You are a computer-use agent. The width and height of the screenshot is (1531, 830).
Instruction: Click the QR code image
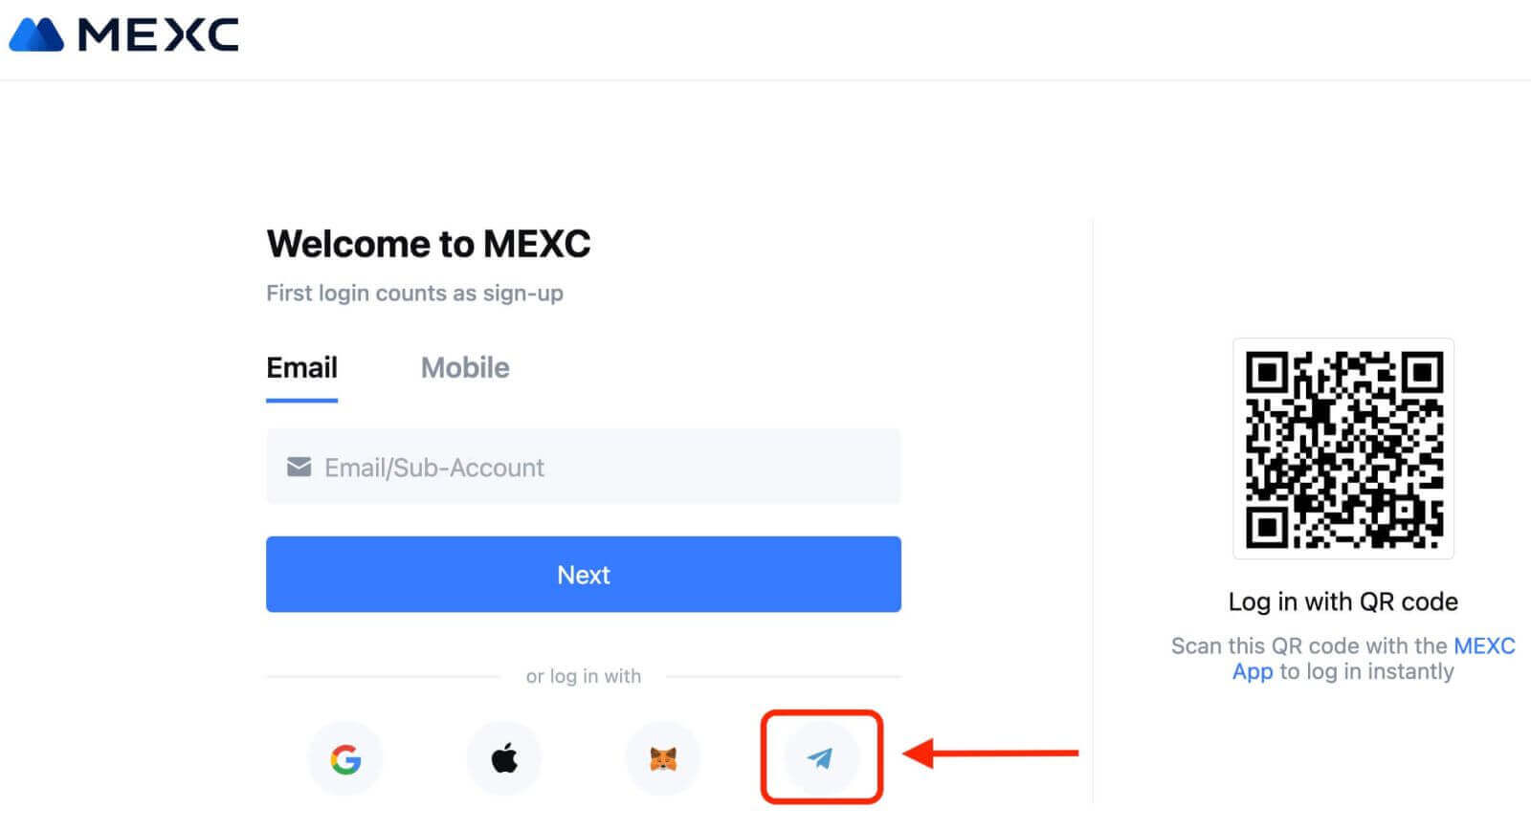coord(1342,449)
